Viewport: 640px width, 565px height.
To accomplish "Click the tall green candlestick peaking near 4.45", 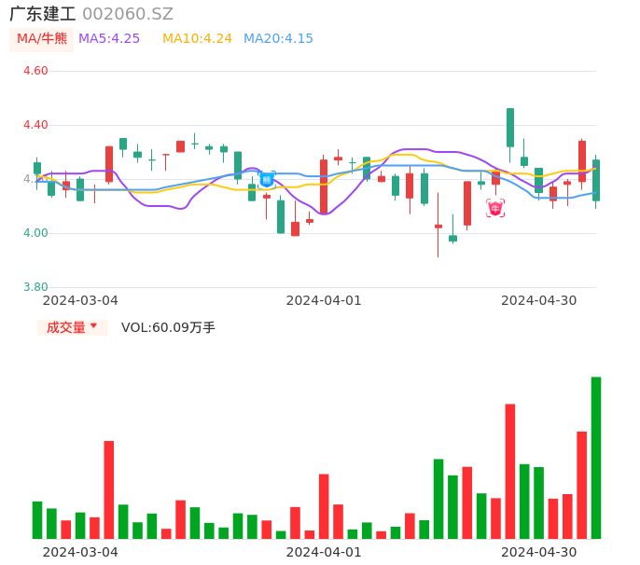I will (x=510, y=128).
